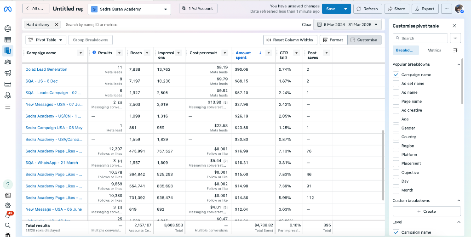471x237 pixels.
Task: Click the table vertical scrollbar
Action: 383,165
